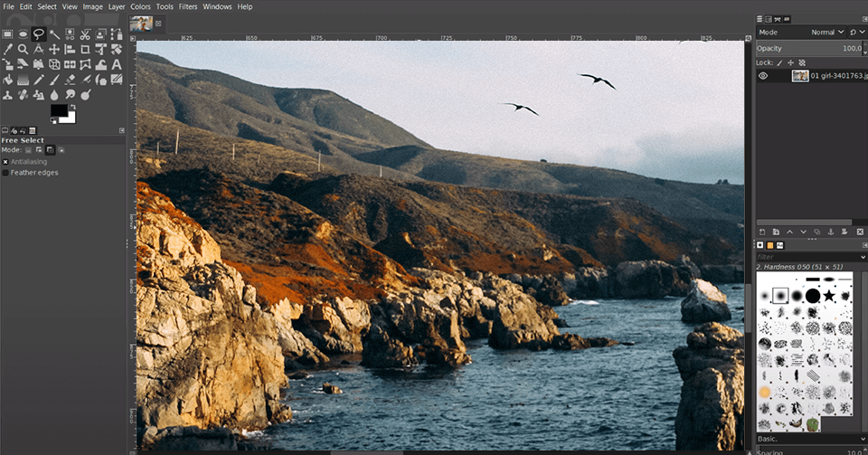
Task: Open the Filters menu
Action: pyautogui.click(x=187, y=6)
